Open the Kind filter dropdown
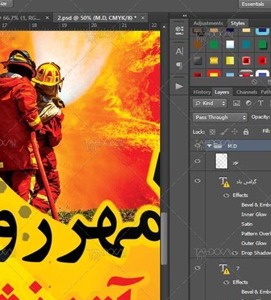This screenshot has width=271, height=300. (x=210, y=103)
